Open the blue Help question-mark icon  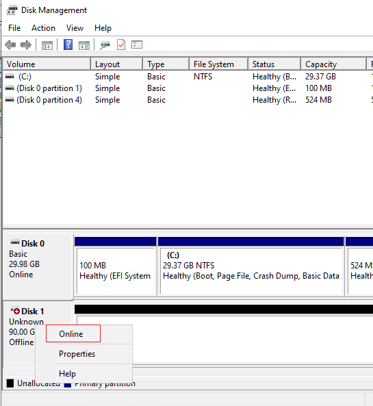(x=68, y=45)
